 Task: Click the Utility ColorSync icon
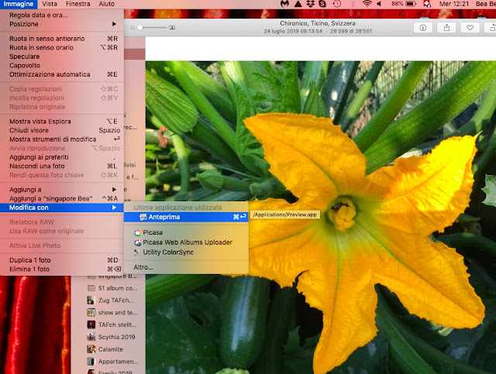click(x=137, y=252)
